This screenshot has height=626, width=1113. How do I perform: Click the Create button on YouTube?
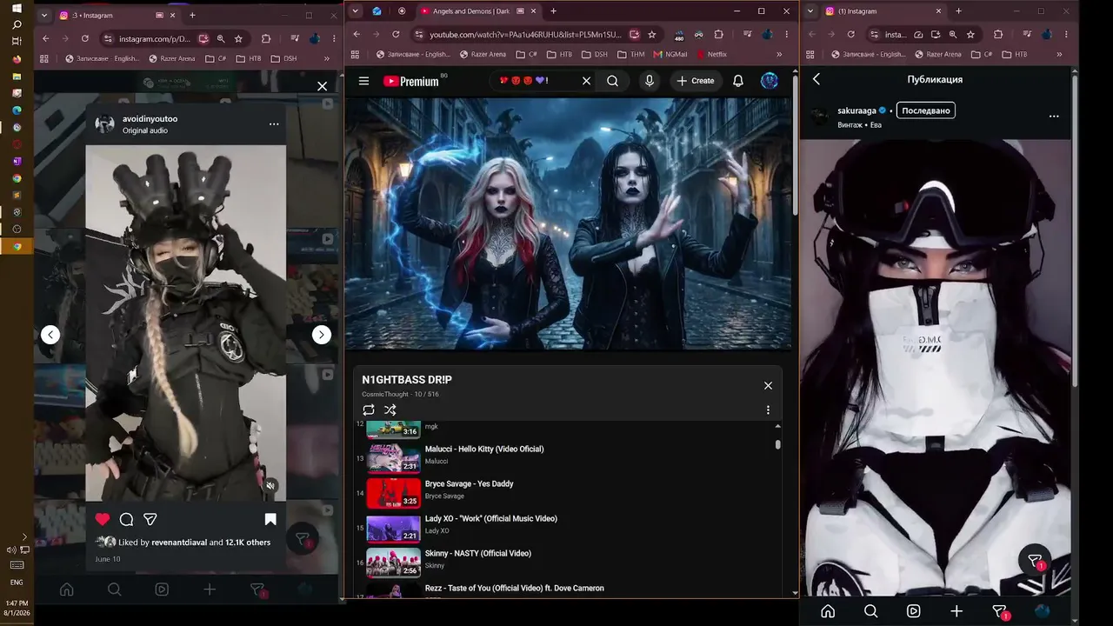click(x=696, y=81)
